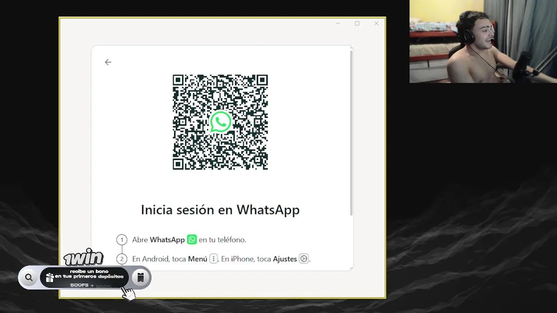Click the gift bonus banner button
Image resolution: width=557 pixels, height=313 pixels.
click(x=84, y=277)
